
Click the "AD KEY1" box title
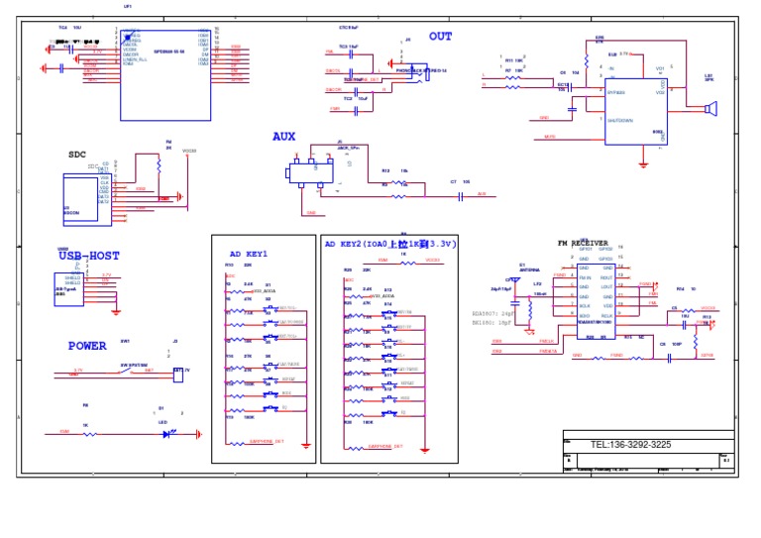[249, 254]
